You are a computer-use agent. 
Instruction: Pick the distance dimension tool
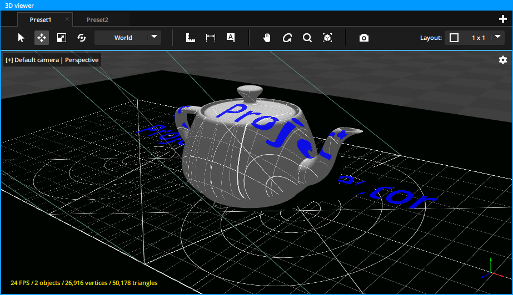(x=211, y=38)
